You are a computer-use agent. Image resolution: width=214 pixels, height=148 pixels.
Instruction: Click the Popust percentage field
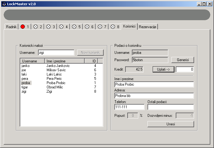click(133, 116)
